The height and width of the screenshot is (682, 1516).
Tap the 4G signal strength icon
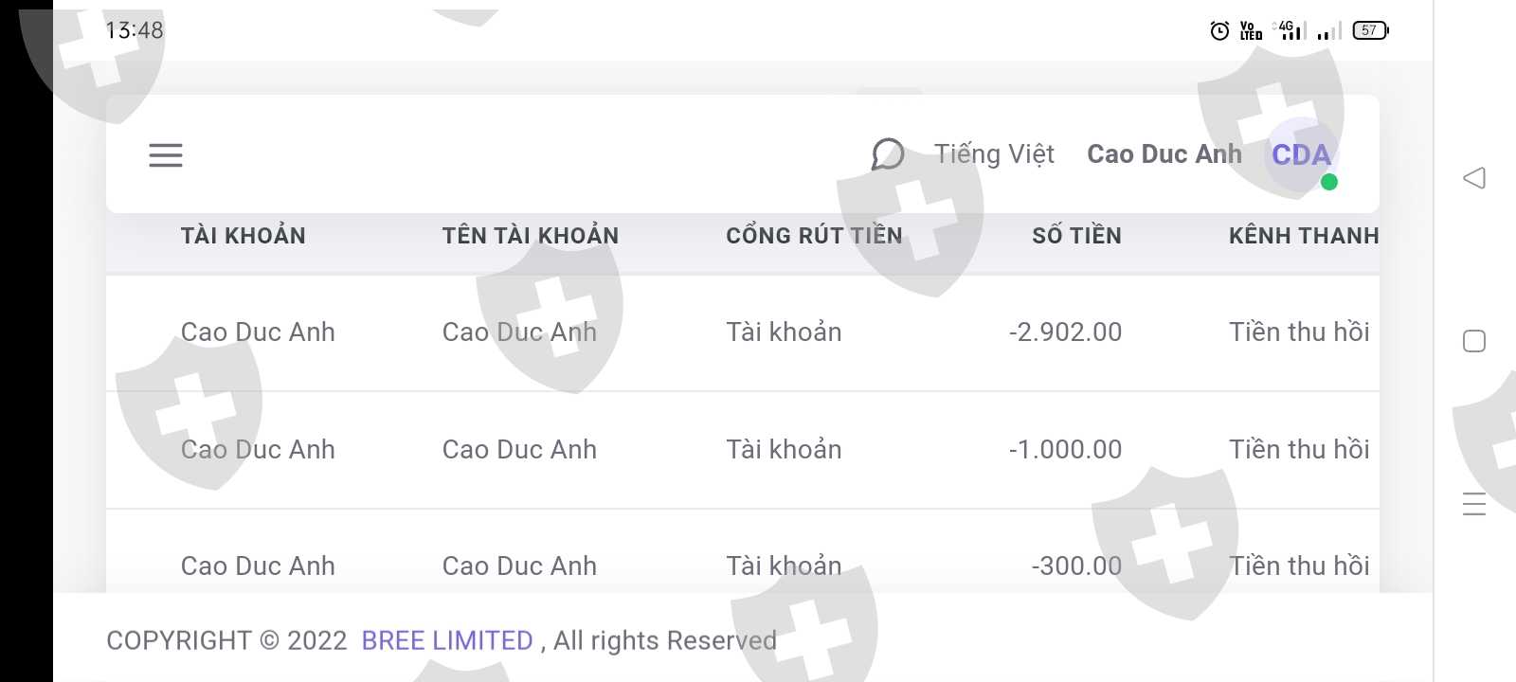(x=1290, y=30)
